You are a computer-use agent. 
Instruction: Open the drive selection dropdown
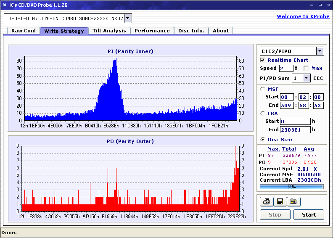click(x=128, y=19)
